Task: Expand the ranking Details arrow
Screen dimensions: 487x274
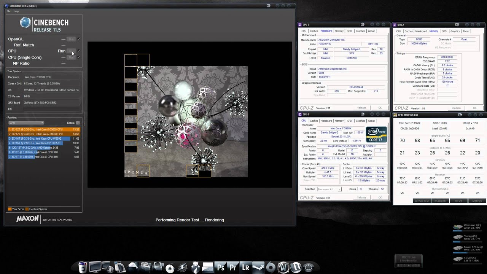Action: click(x=78, y=123)
